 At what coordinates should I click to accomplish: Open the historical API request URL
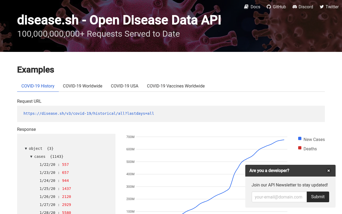pos(89,113)
